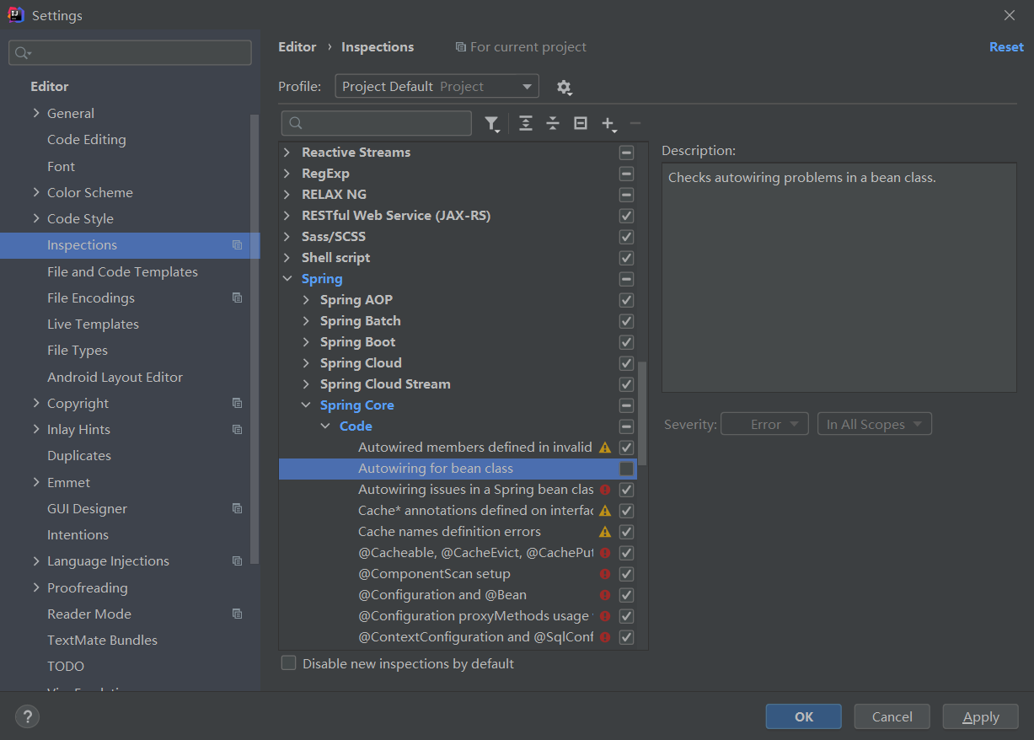Click the Apply button
Image resolution: width=1034 pixels, height=740 pixels.
pos(980,716)
